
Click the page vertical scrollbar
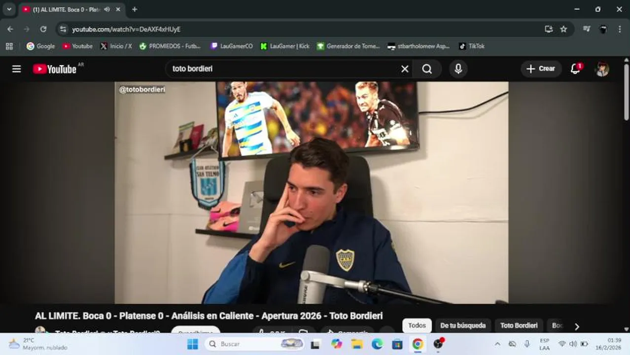[x=627, y=91]
